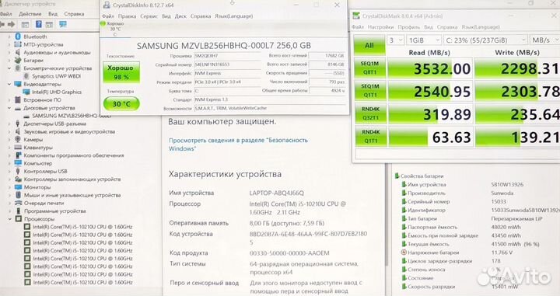This screenshot has width=560, height=296.
Task: Open Сервис menu in CrystalDiskInfo
Action: point(149,16)
